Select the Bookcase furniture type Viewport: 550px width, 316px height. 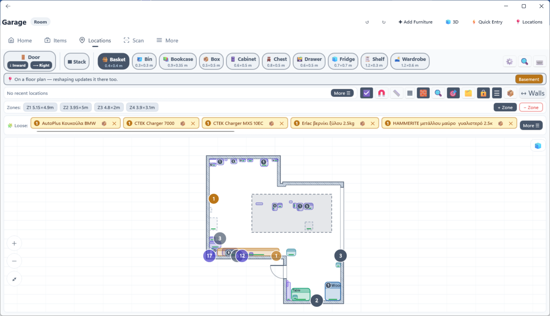[x=178, y=62]
